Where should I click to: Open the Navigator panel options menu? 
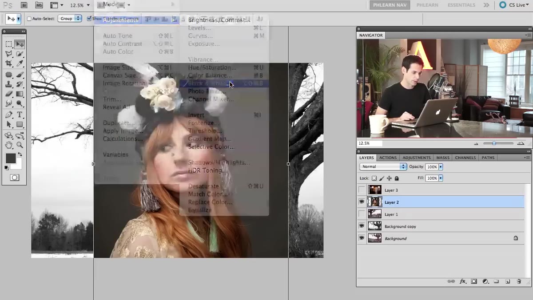pyautogui.click(x=527, y=35)
